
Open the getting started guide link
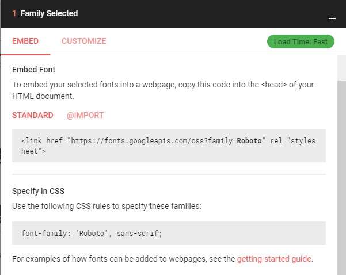coord(275,259)
